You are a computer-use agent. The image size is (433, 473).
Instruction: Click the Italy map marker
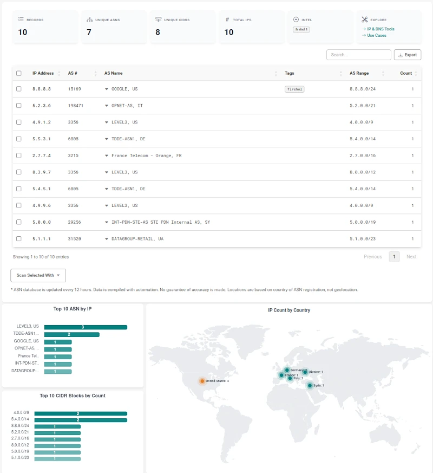(x=290, y=378)
